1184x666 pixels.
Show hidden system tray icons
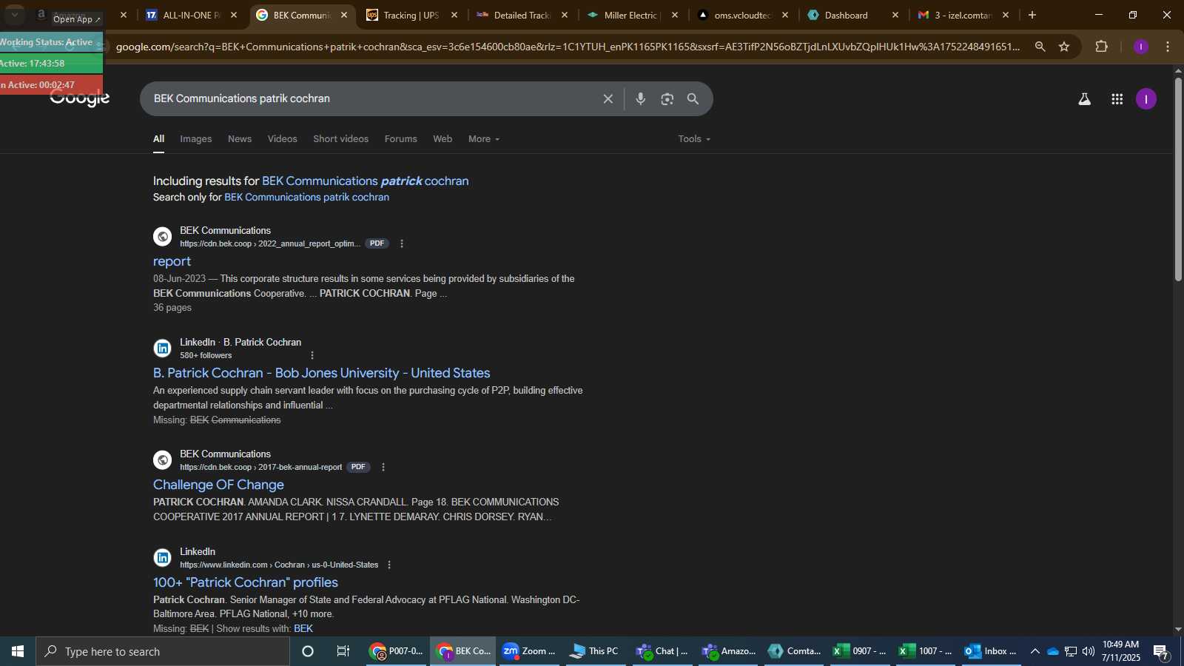pos(1035,651)
